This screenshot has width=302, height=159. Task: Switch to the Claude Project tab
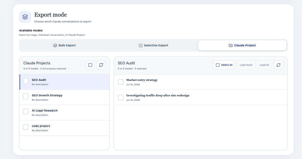242,46
